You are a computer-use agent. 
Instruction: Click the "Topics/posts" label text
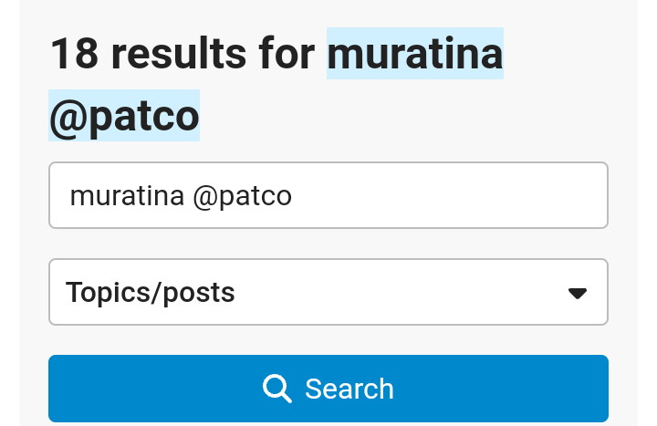click(x=151, y=293)
